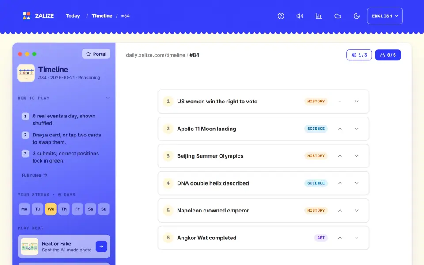Click the 0/6 locked counter
The image size is (424, 265).
coord(388,55)
